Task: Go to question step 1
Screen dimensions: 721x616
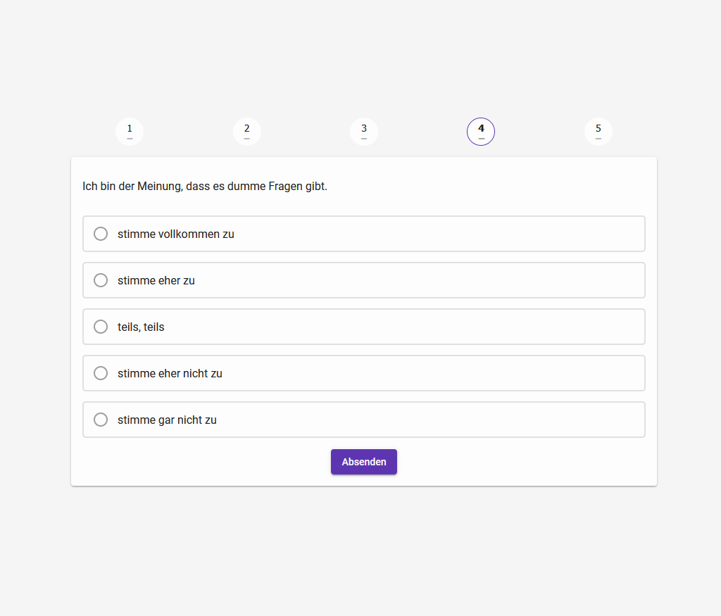Action: point(130,131)
